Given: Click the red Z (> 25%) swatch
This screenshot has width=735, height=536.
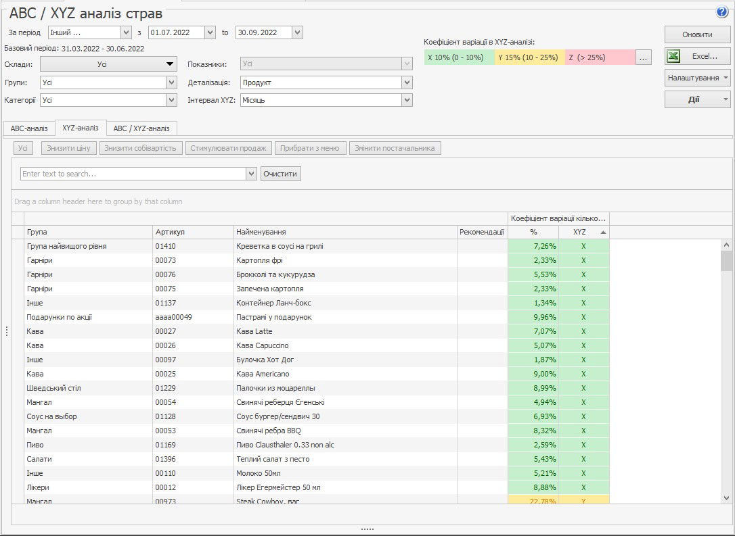Looking at the screenshot, I should point(600,58).
